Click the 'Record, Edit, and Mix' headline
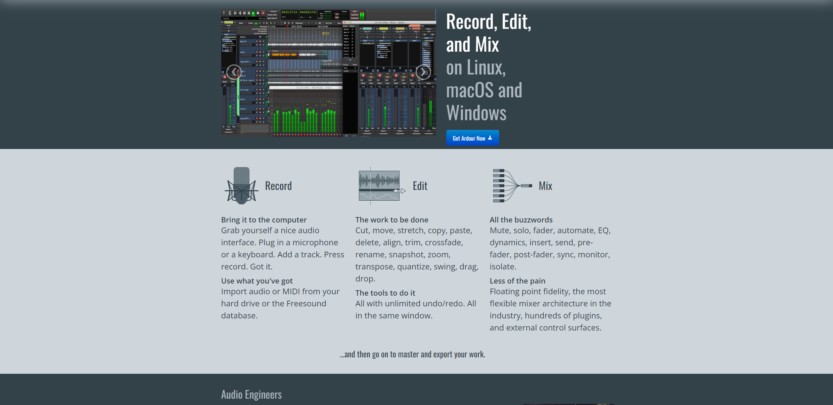Screen dimensions: 833x405 click(489, 33)
